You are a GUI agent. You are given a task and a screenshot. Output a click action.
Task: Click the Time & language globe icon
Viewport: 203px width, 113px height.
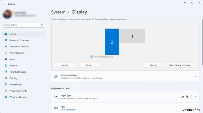coord(6,72)
